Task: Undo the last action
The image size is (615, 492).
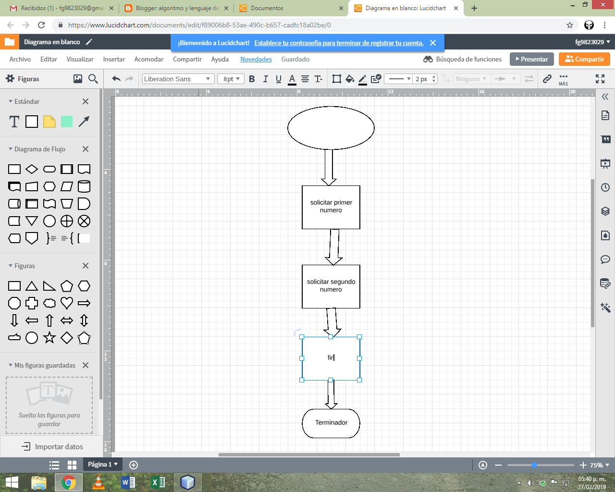Action: pyautogui.click(x=116, y=78)
